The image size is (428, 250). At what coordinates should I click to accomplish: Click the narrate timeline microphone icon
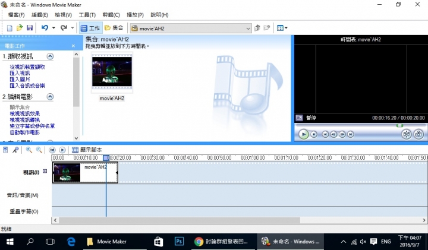pos(15,150)
